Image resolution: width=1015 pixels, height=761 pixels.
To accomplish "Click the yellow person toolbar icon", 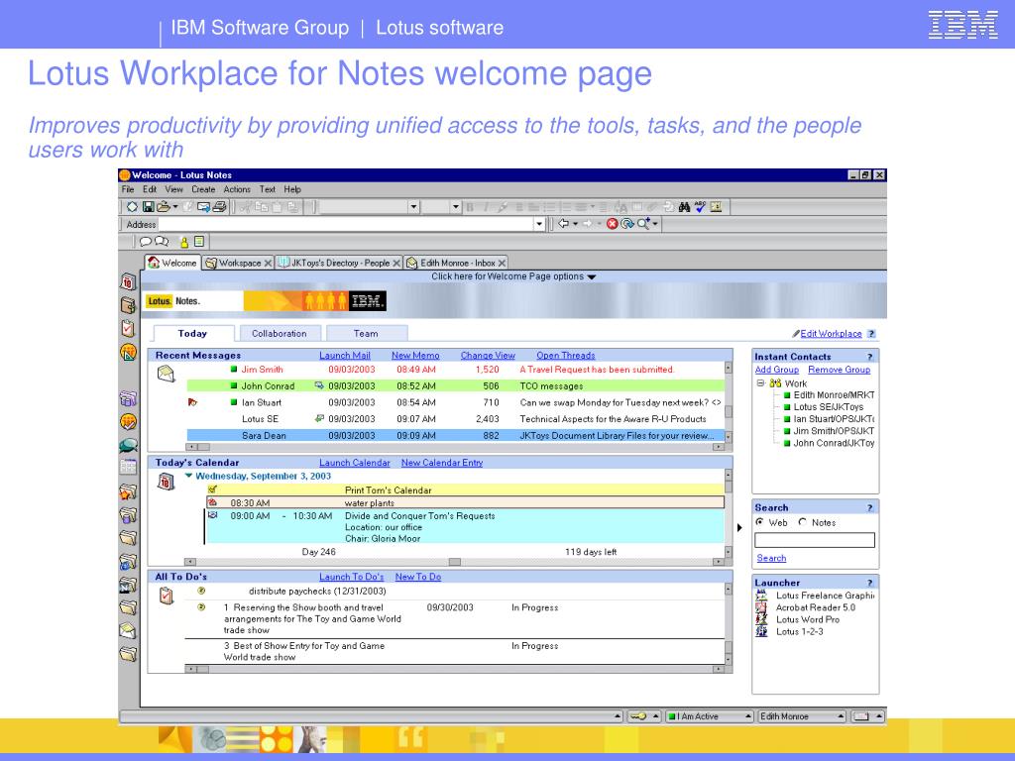I will pos(184,242).
